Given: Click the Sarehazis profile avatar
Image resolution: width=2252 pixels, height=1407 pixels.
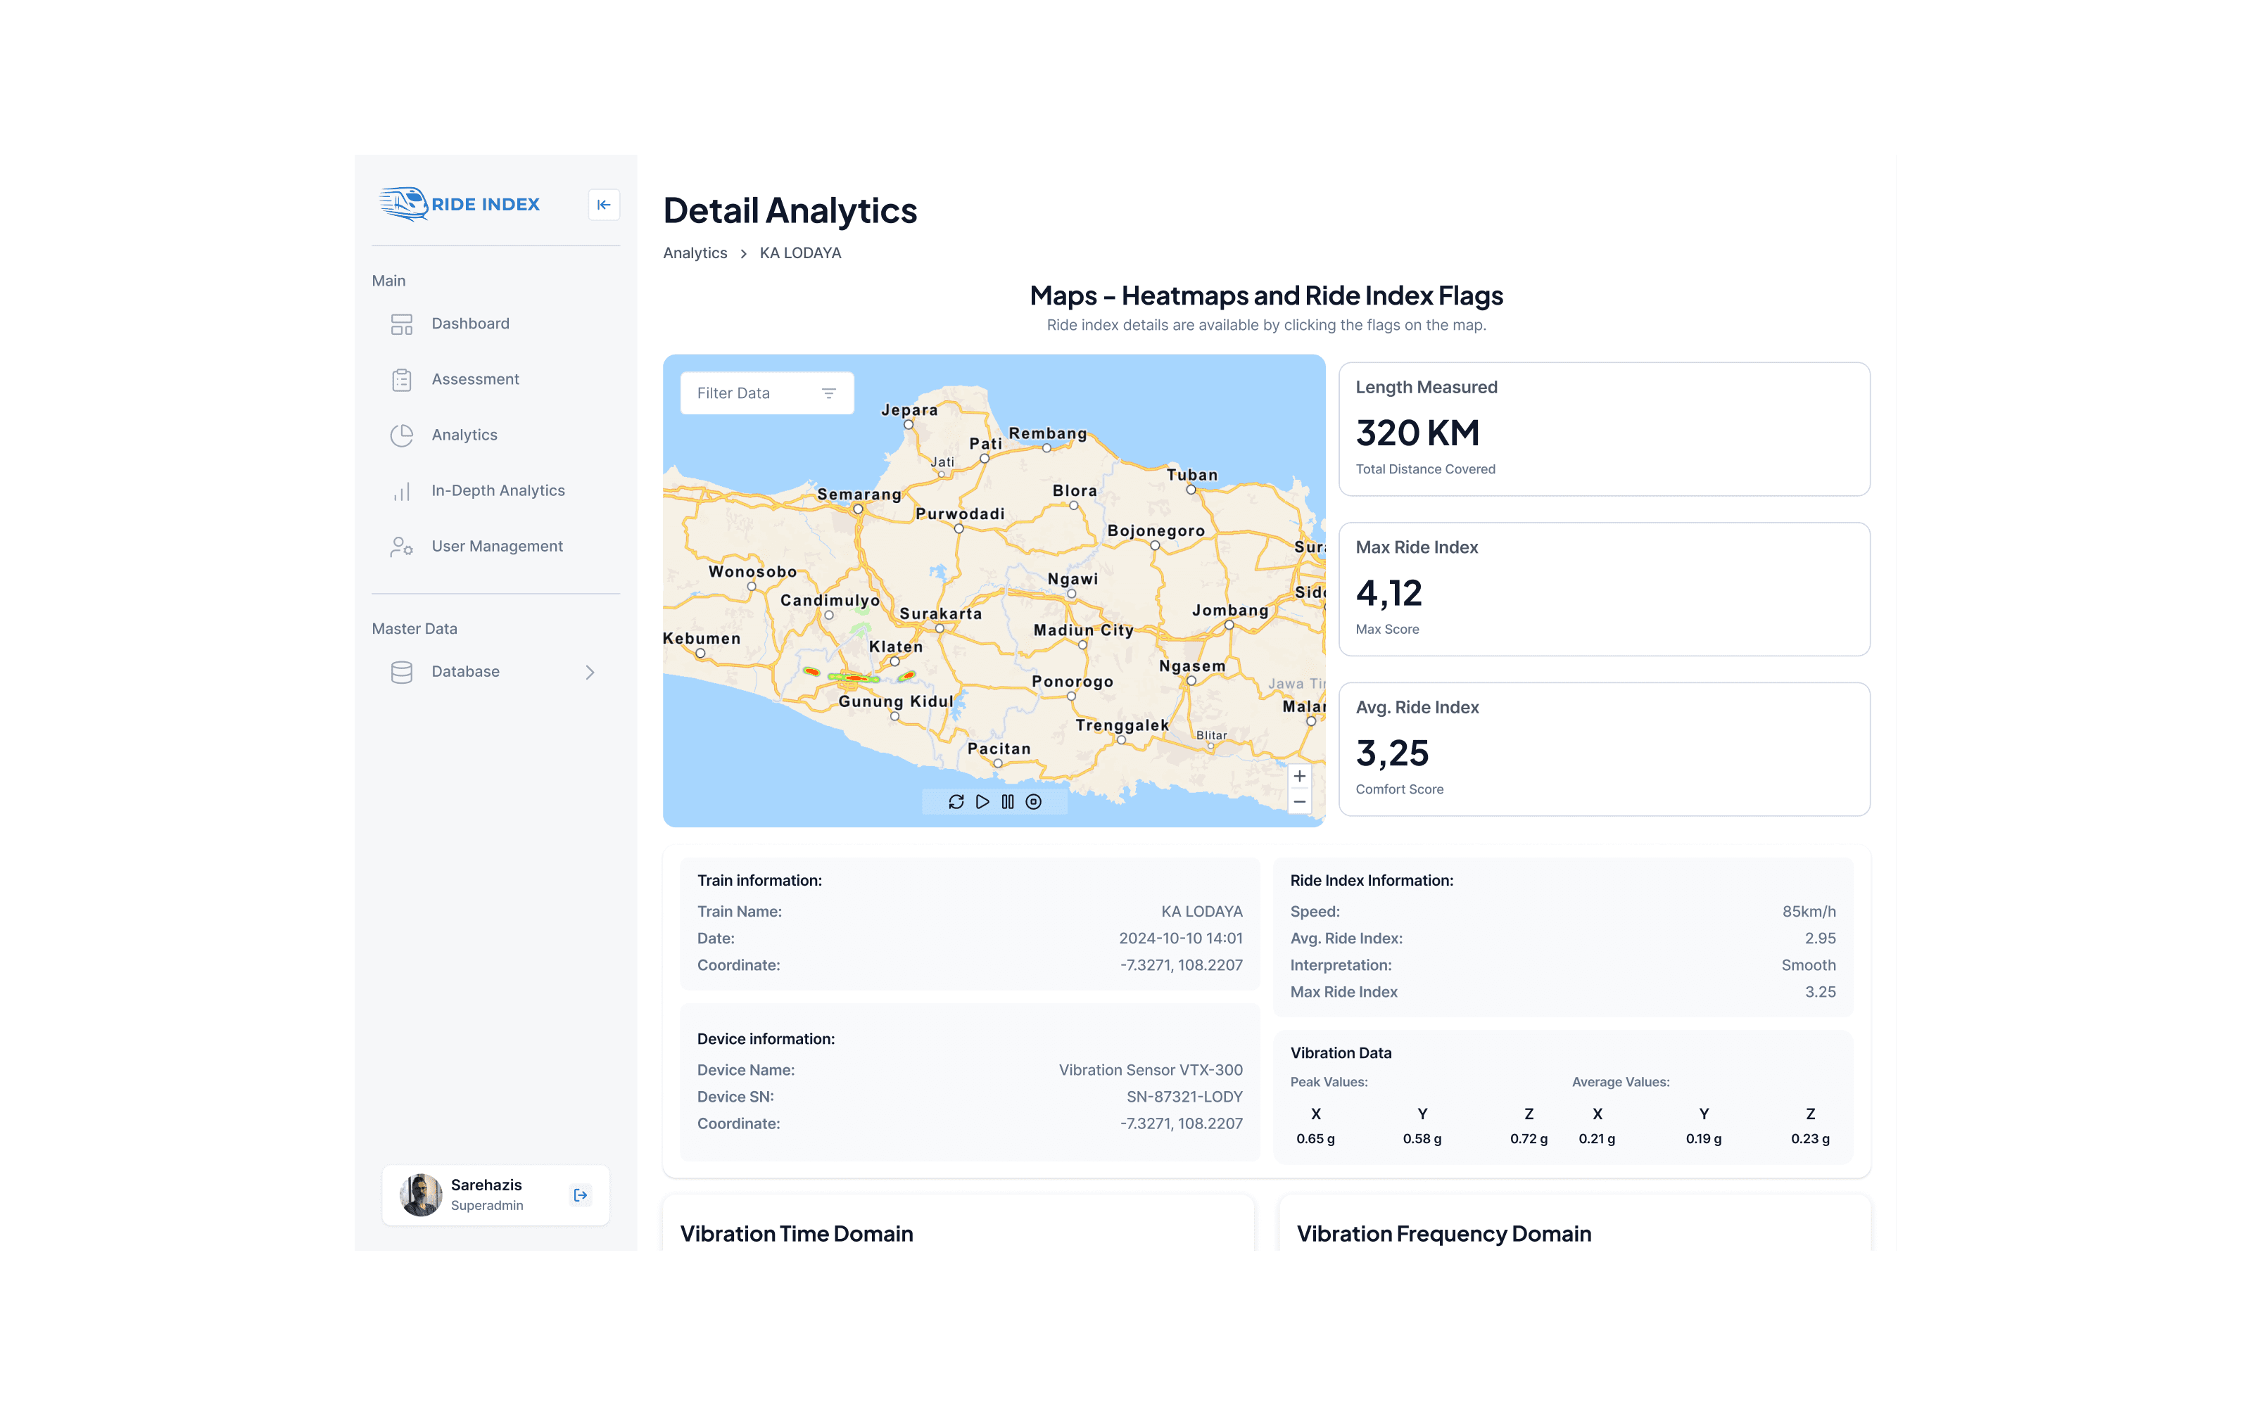Looking at the screenshot, I should pyautogui.click(x=421, y=1195).
